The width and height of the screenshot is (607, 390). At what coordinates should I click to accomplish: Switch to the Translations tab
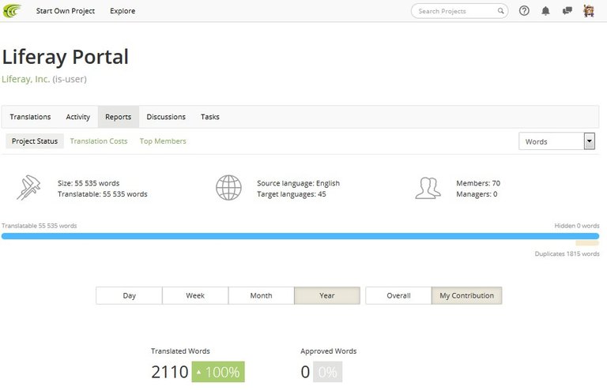[30, 117]
